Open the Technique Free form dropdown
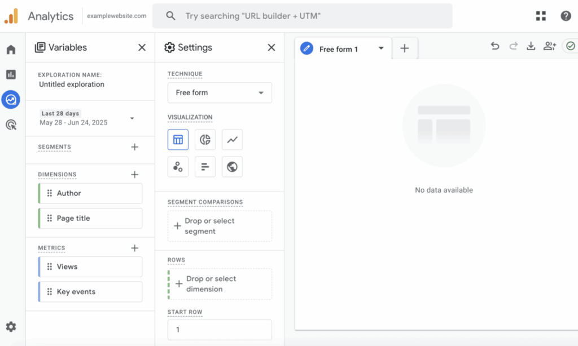 (x=220, y=93)
